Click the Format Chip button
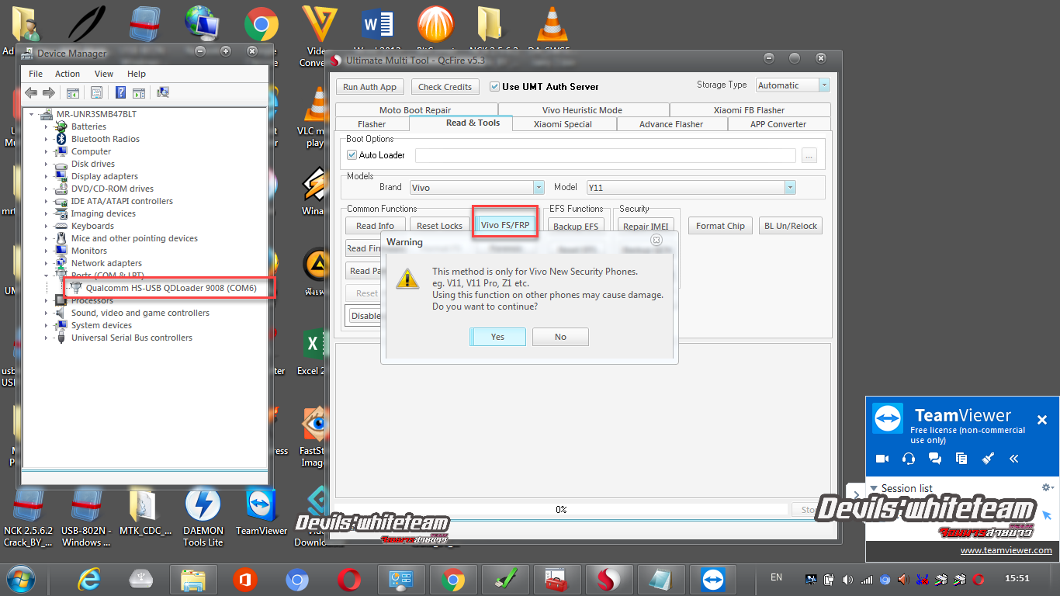This screenshot has width=1060, height=596. 720,226
